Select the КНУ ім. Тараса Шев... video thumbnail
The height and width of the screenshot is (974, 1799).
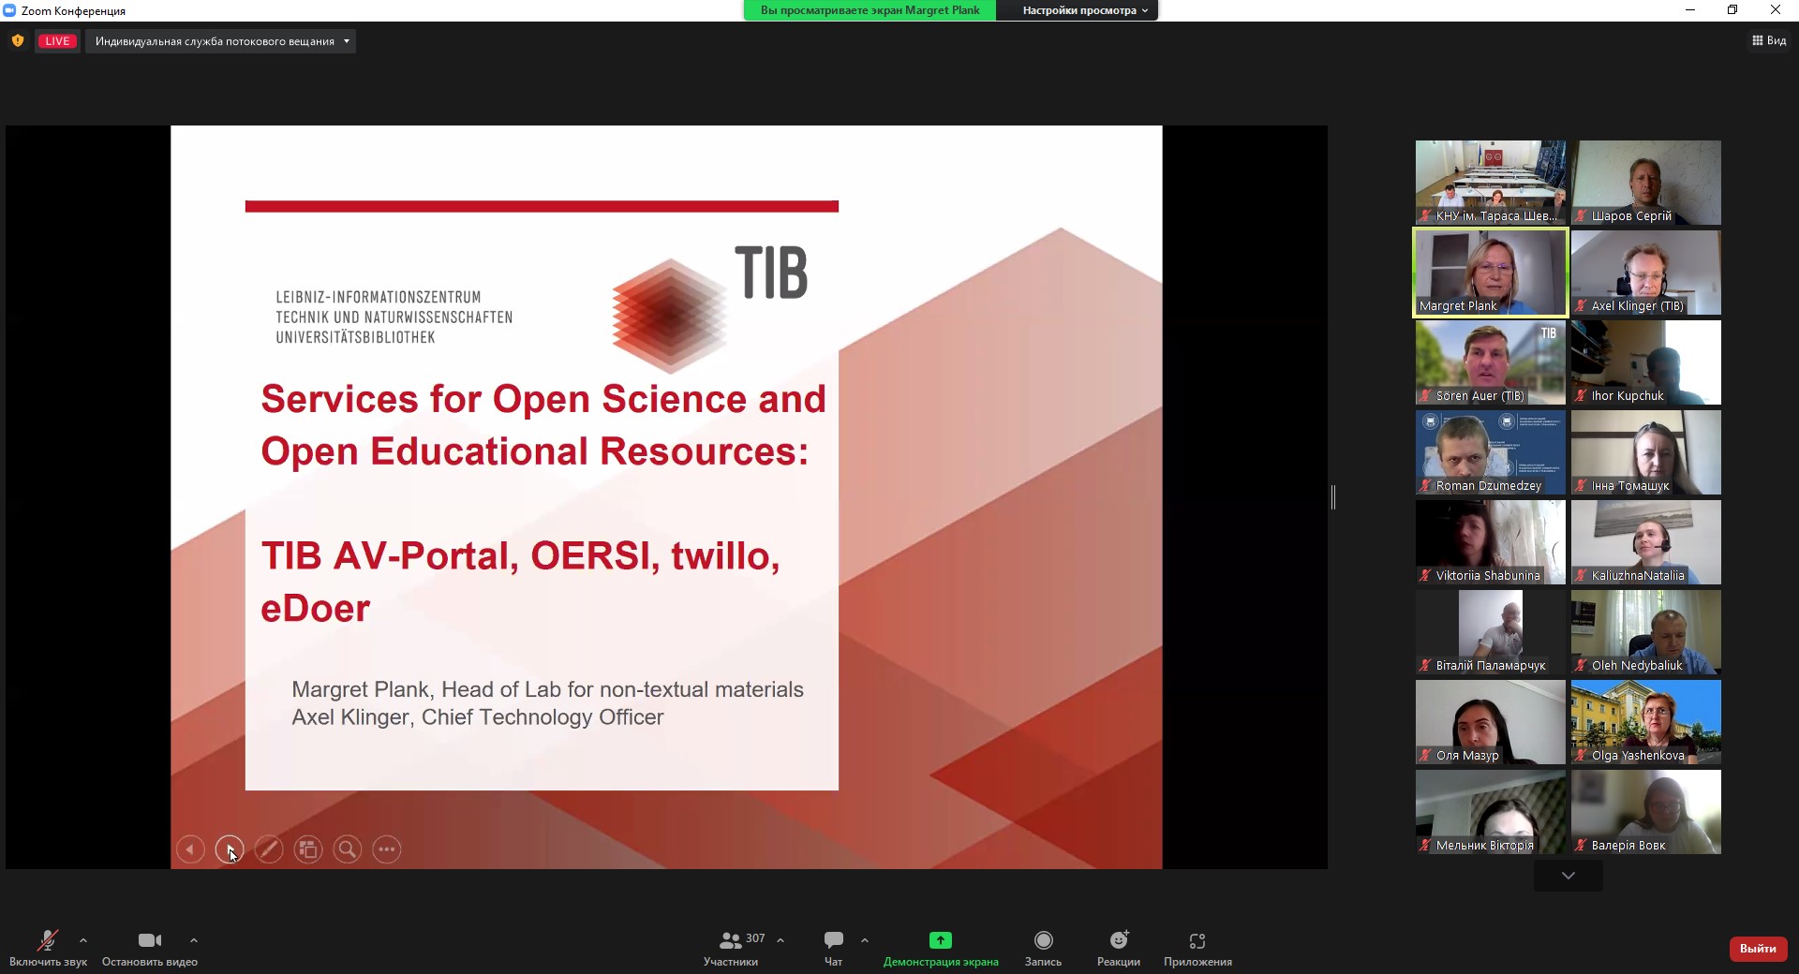point(1491,183)
